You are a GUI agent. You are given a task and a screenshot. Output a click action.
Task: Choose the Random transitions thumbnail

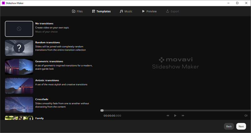(19, 48)
